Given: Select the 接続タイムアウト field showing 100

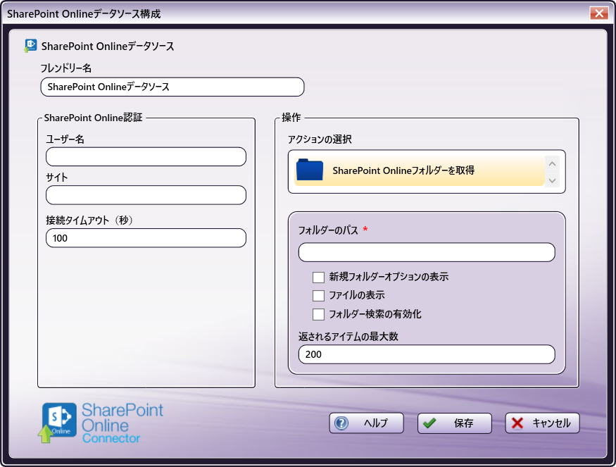Looking at the screenshot, I should pyautogui.click(x=146, y=238).
